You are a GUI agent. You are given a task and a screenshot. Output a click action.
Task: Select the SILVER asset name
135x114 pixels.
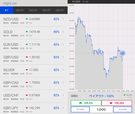pos(9,70)
